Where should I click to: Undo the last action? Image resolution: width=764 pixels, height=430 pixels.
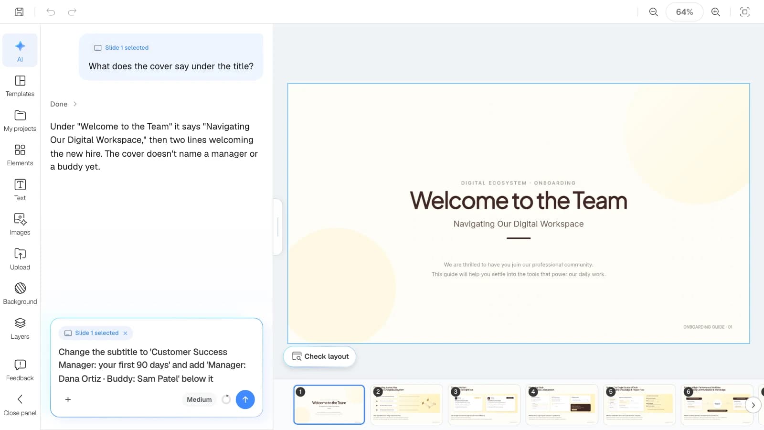click(51, 12)
